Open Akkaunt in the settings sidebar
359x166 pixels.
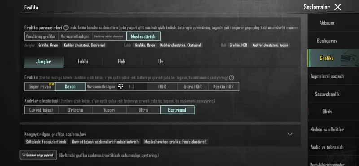(x=327, y=23)
